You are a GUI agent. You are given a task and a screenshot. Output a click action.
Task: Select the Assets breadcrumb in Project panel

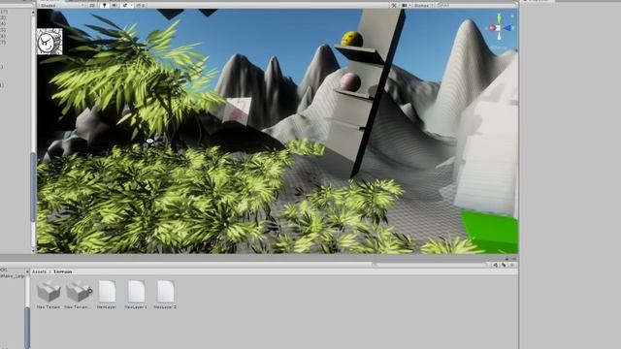tap(39, 271)
